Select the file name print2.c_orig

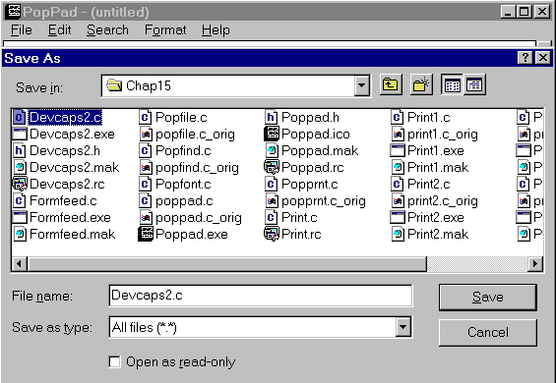click(x=443, y=200)
